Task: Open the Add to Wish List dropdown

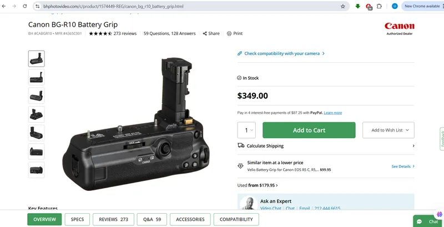Action: click(388, 130)
